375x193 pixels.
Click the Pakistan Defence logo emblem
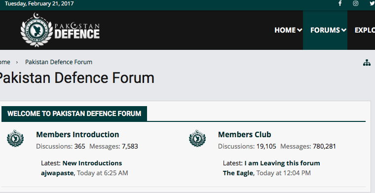tap(37, 30)
